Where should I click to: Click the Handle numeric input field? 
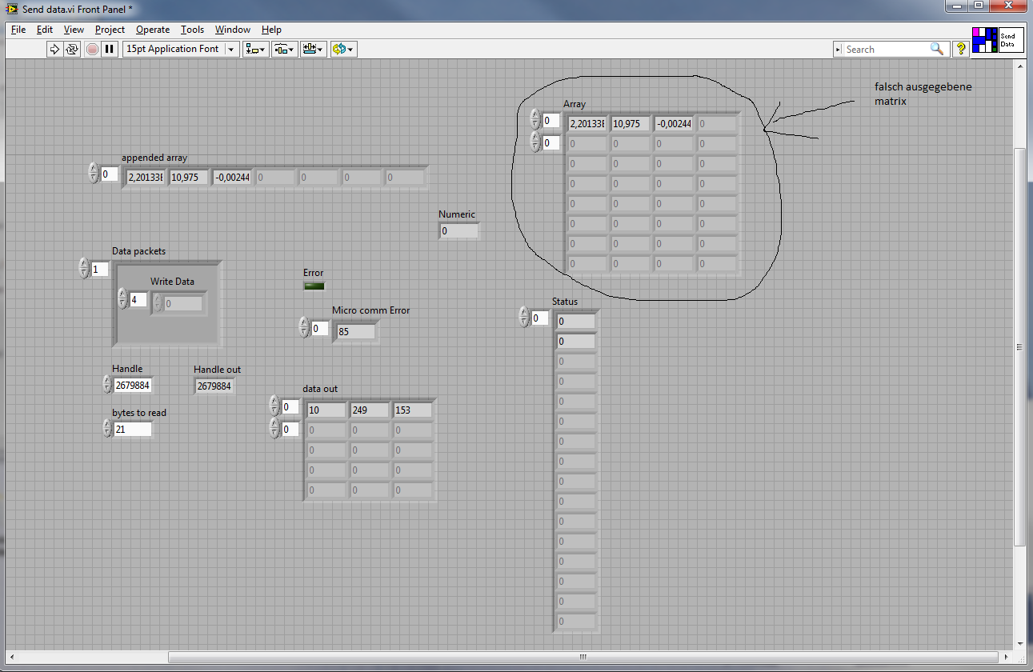[132, 386]
